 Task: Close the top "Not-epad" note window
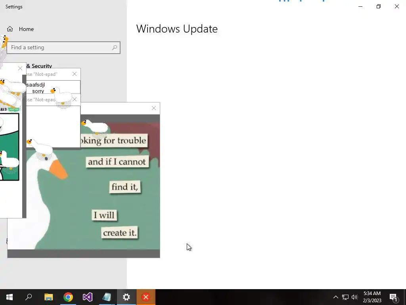[75, 74]
